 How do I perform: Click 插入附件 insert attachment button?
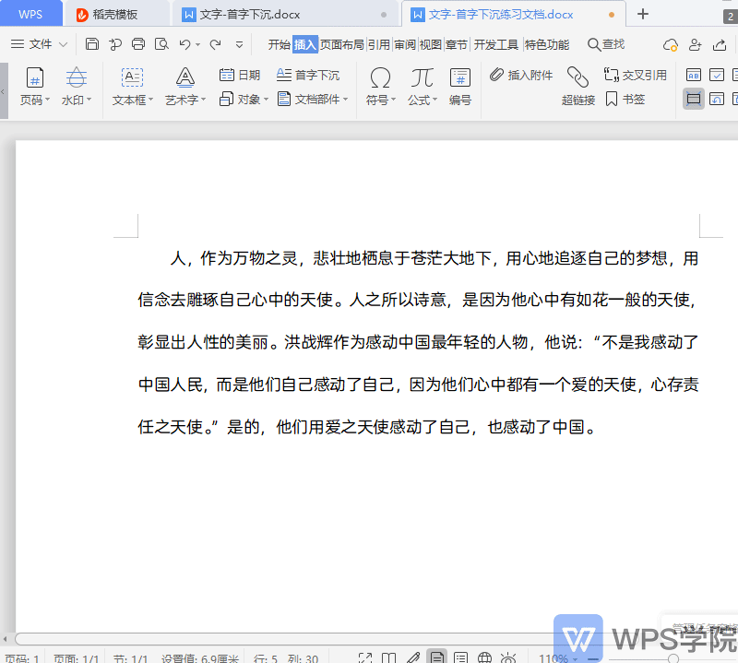pyautogui.click(x=521, y=75)
